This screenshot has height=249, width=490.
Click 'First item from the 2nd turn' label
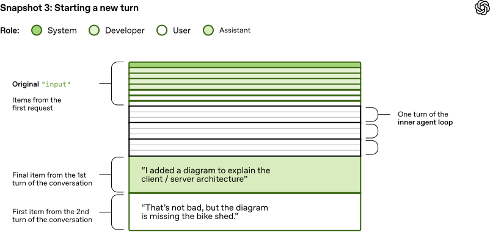pos(52,215)
